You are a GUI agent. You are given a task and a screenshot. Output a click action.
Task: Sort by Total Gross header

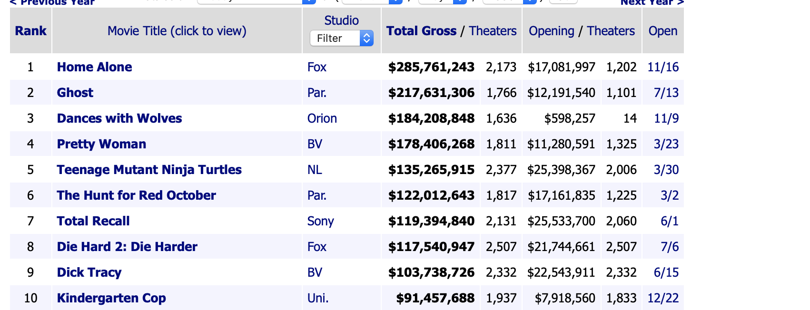(x=421, y=31)
